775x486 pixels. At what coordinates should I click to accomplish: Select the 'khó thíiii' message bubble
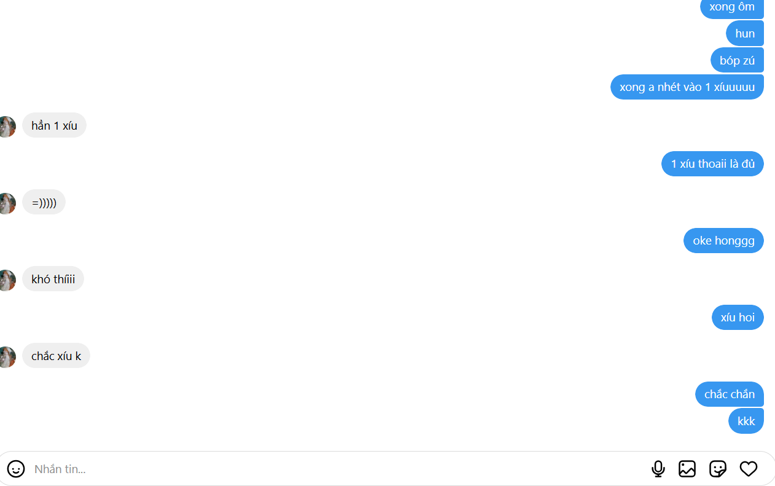[x=53, y=278]
